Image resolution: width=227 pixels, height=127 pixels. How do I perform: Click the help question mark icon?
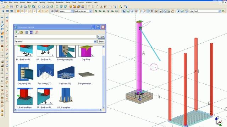[126, 7]
